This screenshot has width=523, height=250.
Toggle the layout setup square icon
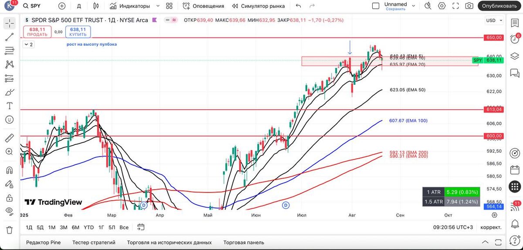pos(376,6)
